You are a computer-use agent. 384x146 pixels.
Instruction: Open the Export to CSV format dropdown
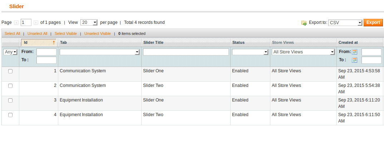click(x=345, y=23)
